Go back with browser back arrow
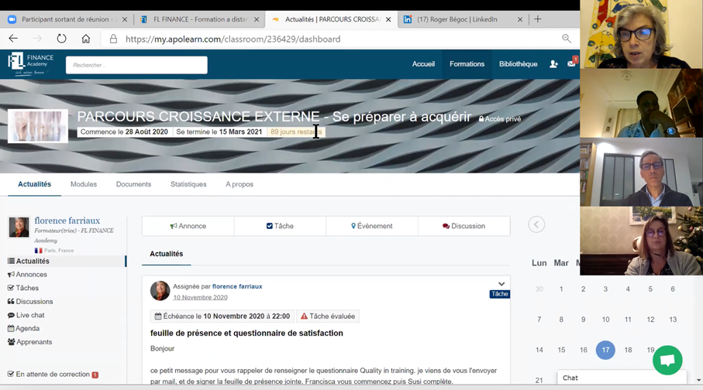This screenshot has height=390, width=703. point(13,39)
